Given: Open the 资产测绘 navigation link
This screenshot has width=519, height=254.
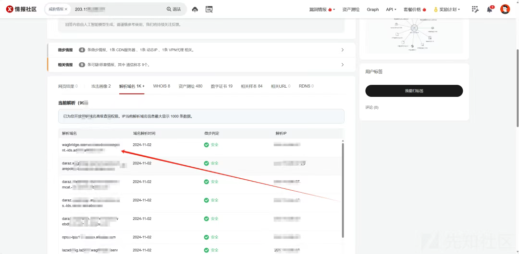Looking at the screenshot, I should [x=351, y=10].
